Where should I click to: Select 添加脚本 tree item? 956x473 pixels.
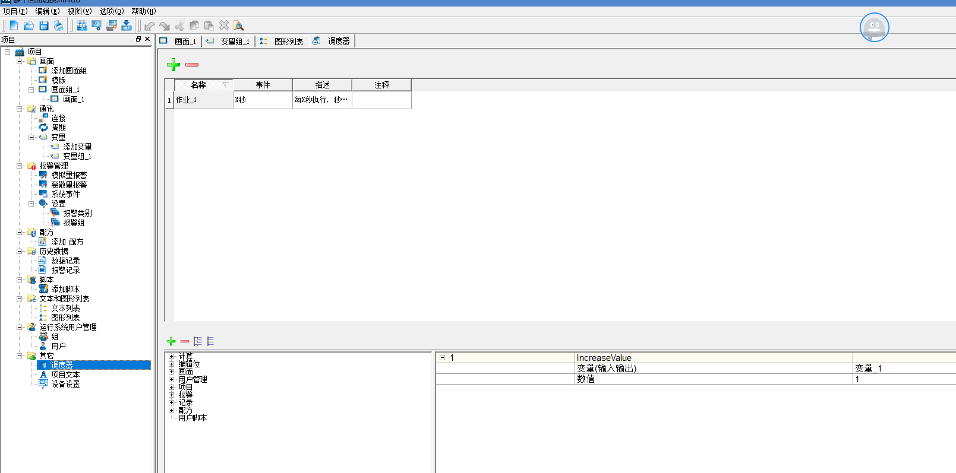65,289
